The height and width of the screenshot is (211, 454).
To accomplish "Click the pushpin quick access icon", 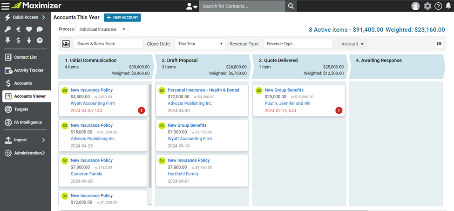I will [8, 41].
